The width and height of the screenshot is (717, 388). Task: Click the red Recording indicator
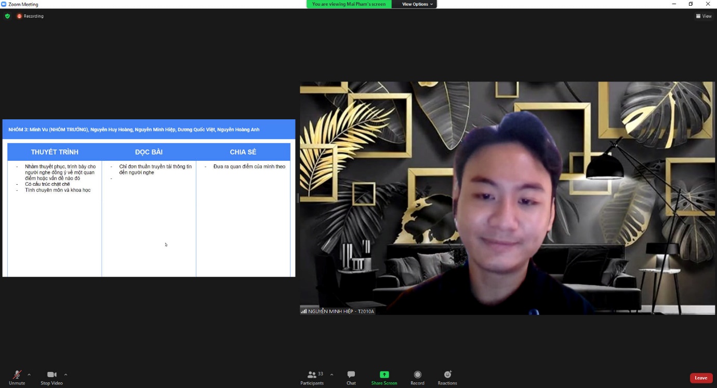coord(30,16)
